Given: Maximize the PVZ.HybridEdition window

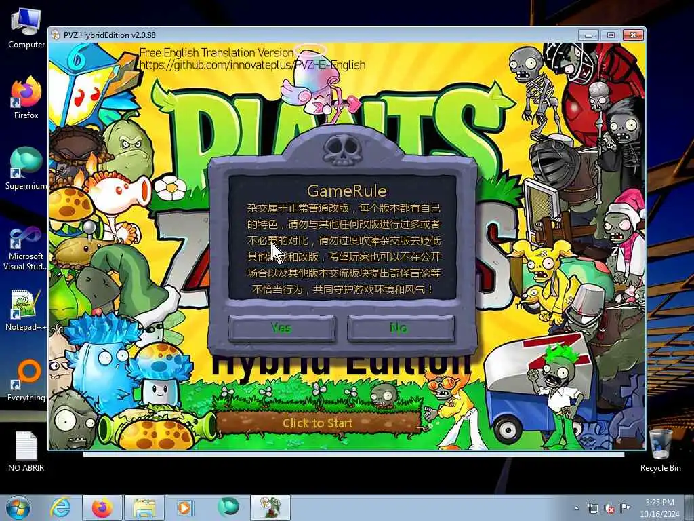Looking at the screenshot, I should pos(611,35).
